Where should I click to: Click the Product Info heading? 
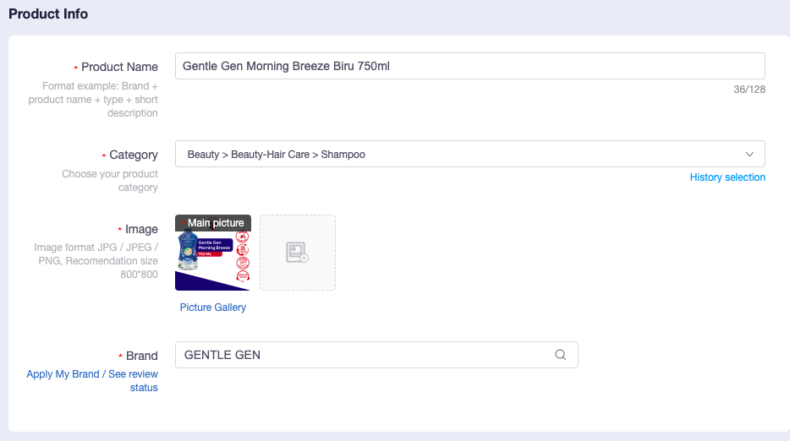pos(48,14)
